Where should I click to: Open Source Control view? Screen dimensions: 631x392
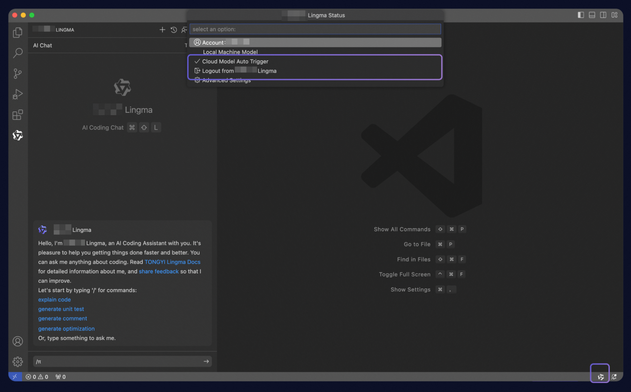pos(18,73)
